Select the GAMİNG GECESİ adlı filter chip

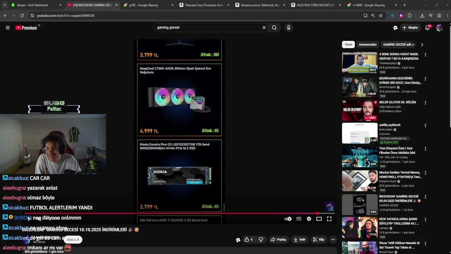[x=399, y=44]
